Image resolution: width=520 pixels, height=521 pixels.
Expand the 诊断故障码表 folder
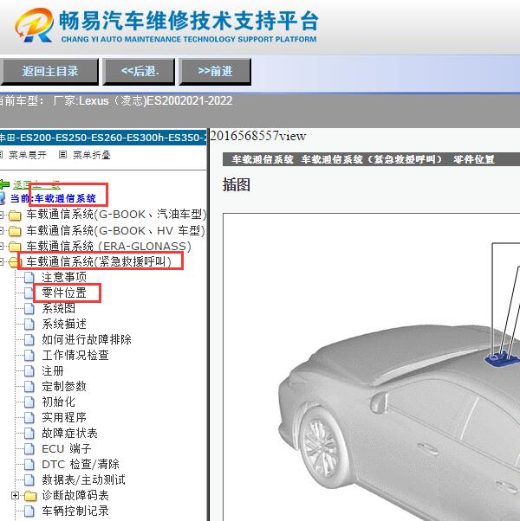click(15, 495)
